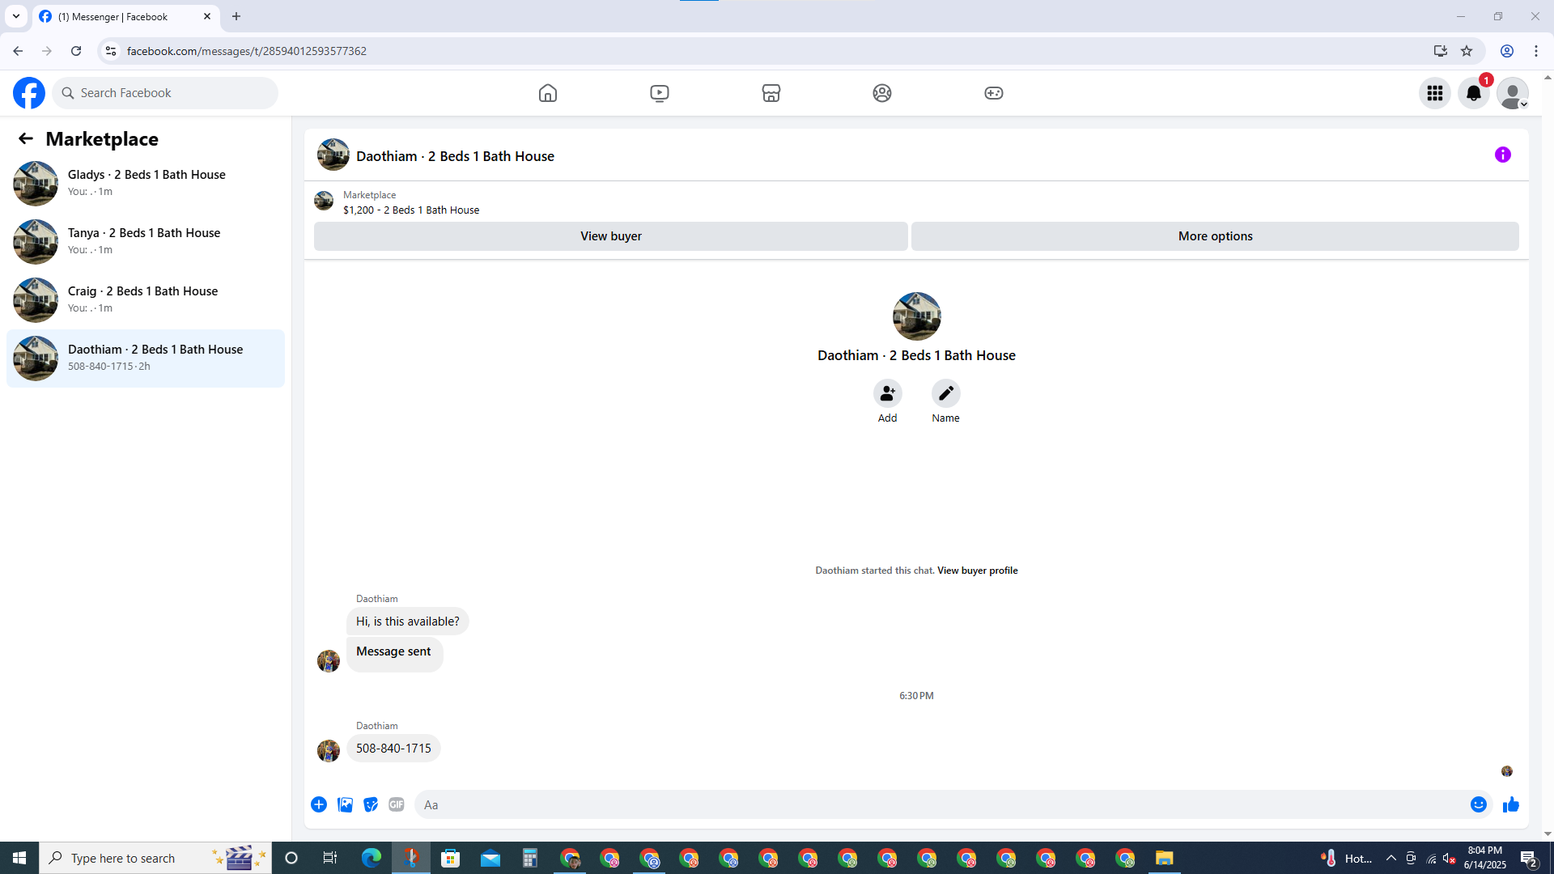Viewport: 1554px width, 874px height.
Task: Click the install app icon in address bar
Action: (x=1440, y=51)
